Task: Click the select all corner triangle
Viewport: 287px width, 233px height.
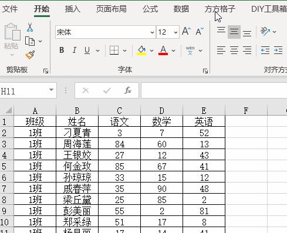Action: 8,110
